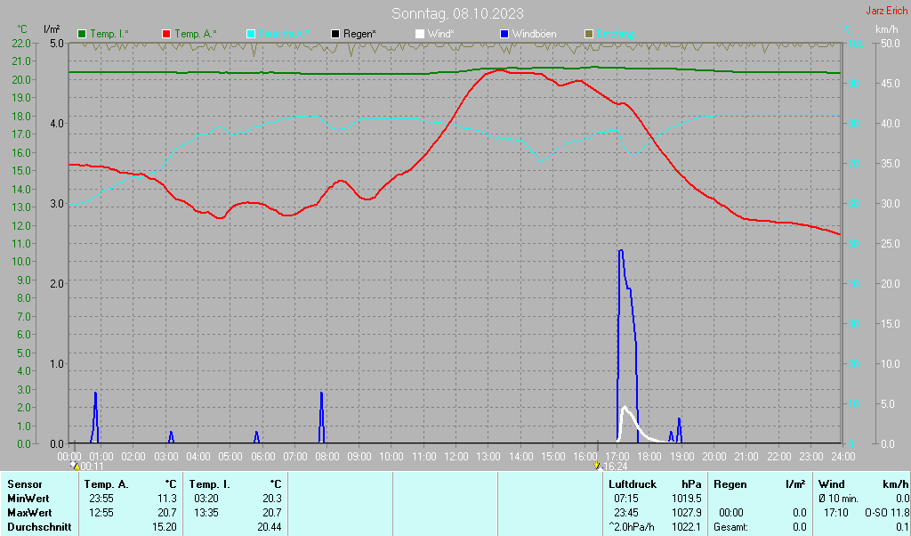
Task: Click the 'O-SO 11.8' wind gust value
Action: tap(887, 514)
